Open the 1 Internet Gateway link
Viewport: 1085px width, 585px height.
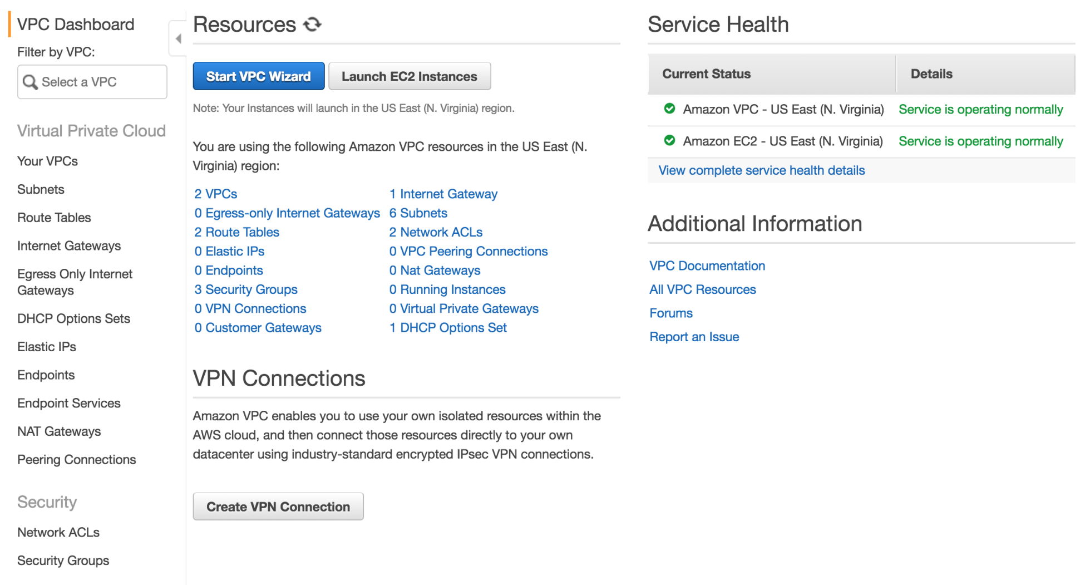[x=443, y=194]
